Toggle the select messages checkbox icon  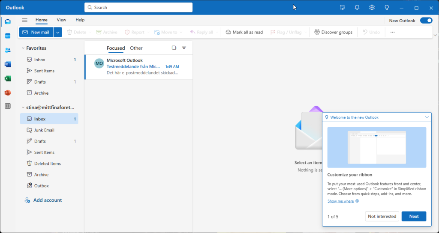pyautogui.click(x=174, y=48)
